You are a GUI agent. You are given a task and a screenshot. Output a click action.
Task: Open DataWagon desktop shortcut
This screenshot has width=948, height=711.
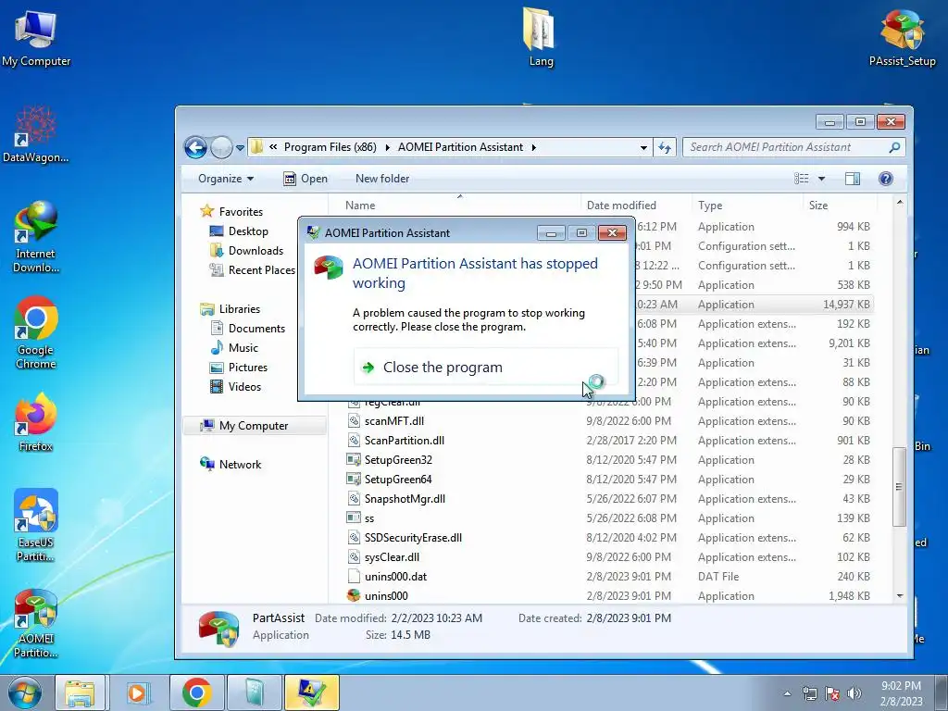pos(36,134)
